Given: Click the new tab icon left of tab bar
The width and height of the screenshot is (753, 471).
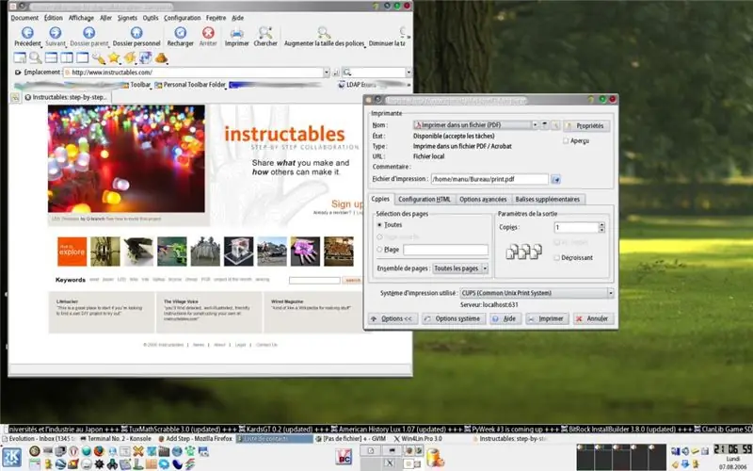Looking at the screenshot, I should click(15, 97).
